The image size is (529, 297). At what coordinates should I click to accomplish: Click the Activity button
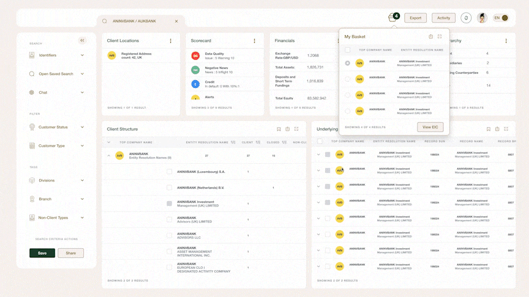coord(444,18)
